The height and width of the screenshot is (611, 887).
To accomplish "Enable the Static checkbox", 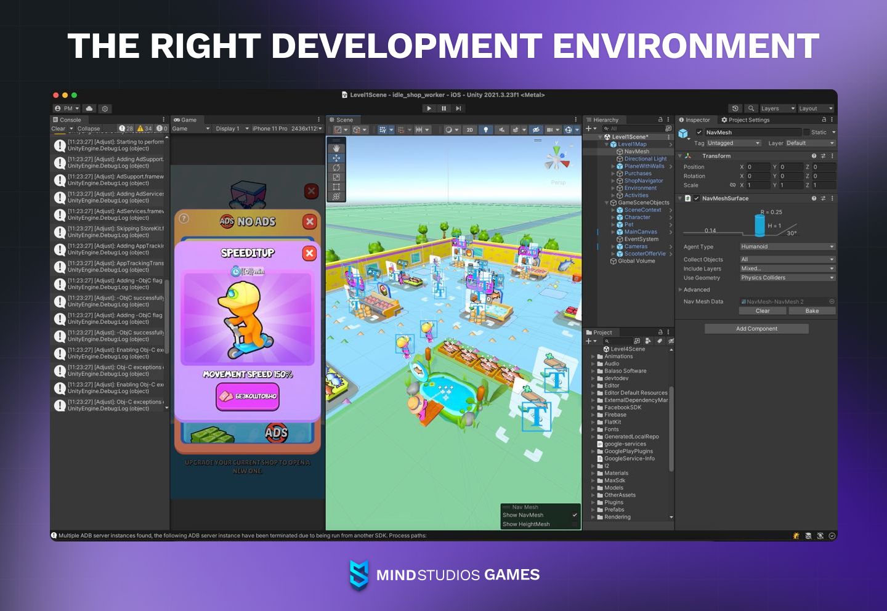I will click(807, 132).
